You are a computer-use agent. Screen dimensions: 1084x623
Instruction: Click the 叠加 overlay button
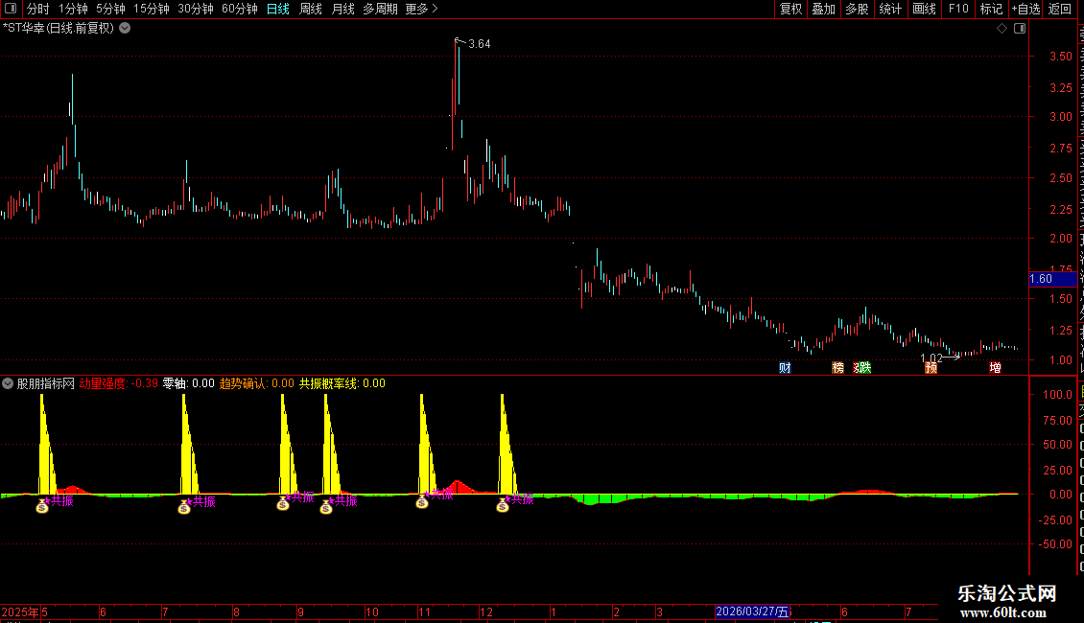coord(823,9)
